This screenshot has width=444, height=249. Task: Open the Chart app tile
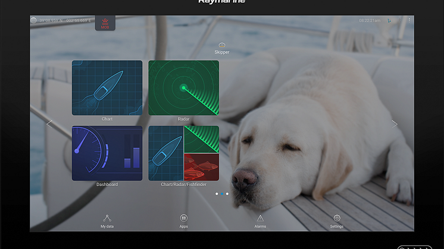click(x=107, y=87)
